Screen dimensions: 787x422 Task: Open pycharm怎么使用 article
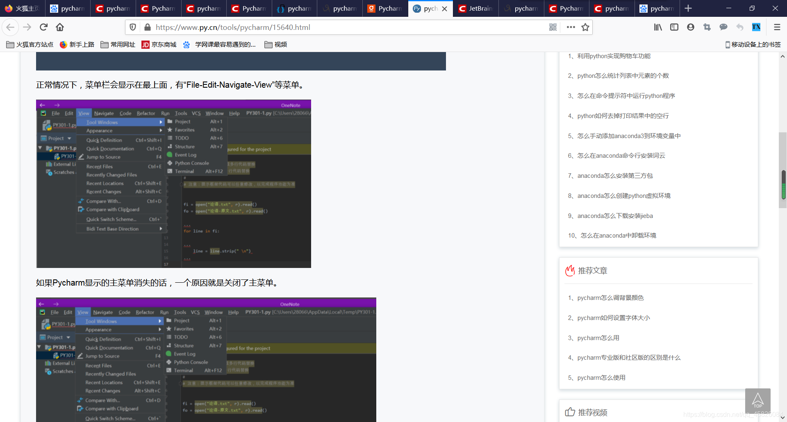point(601,378)
